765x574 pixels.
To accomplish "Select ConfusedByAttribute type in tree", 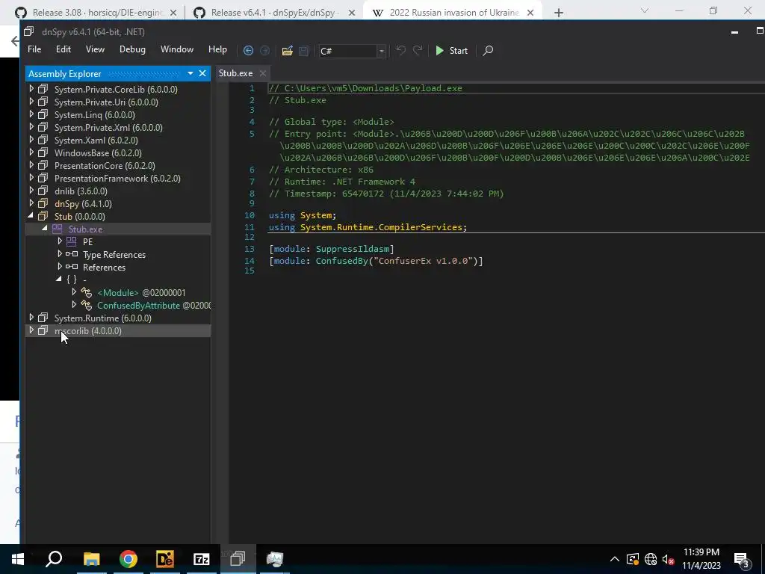I will (138, 305).
